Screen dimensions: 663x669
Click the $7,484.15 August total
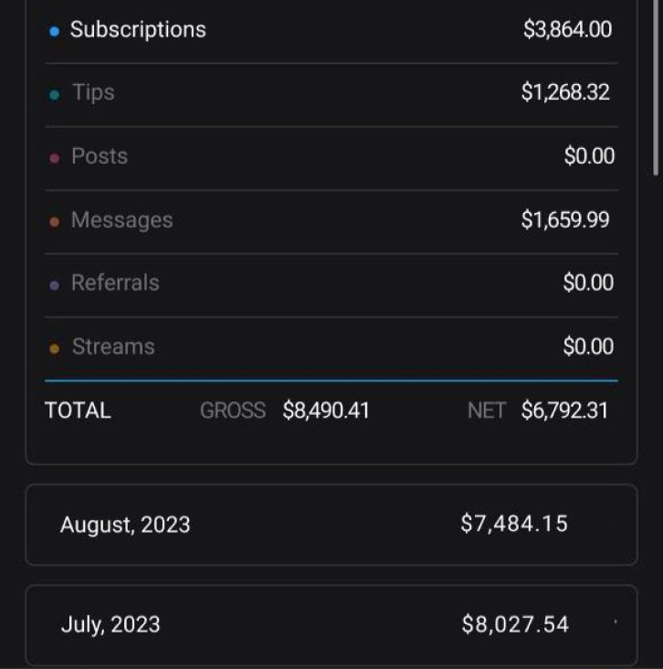tap(514, 524)
